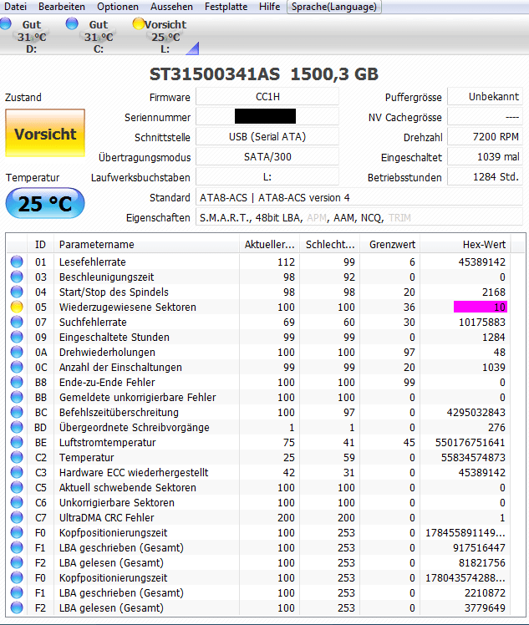
Task: Select drive C: status orb
Action: click(x=72, y=23)
